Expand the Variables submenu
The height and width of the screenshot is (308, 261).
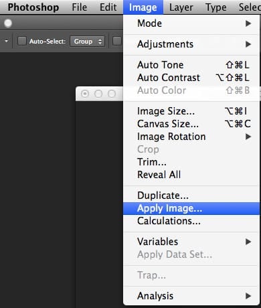pos(191,242)
